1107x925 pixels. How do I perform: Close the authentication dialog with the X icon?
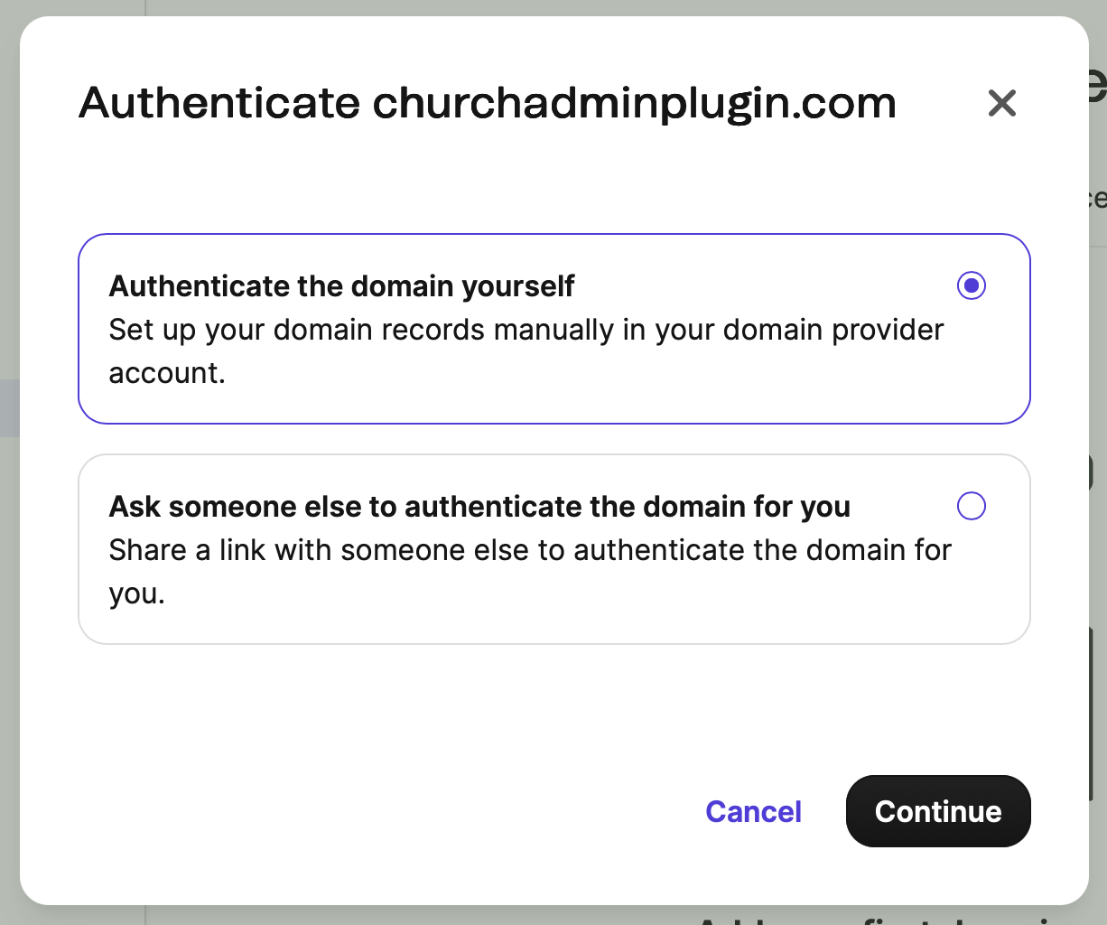coord(1002,103)
